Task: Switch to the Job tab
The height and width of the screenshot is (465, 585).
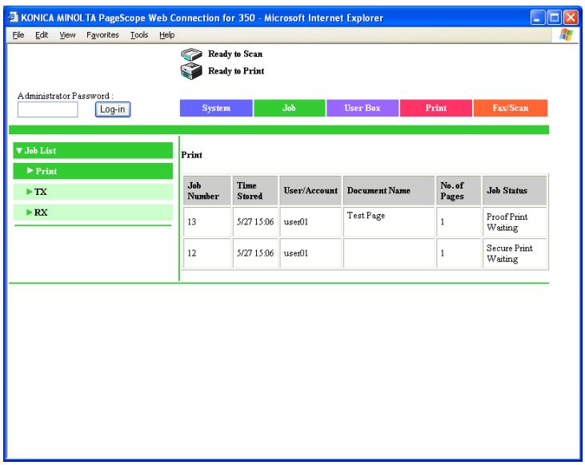Action: tap(289, 108)
